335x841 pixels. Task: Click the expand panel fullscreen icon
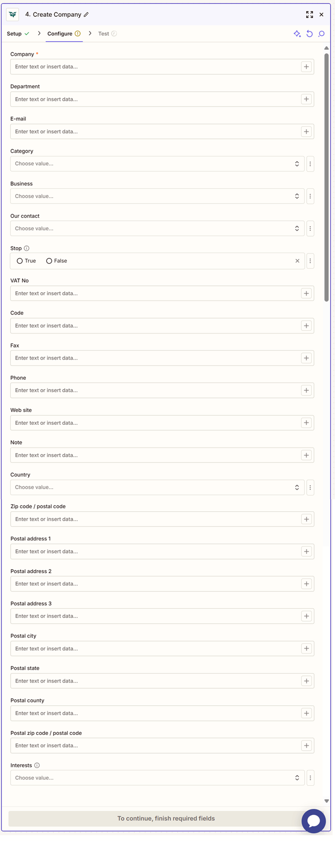(310, 15)
